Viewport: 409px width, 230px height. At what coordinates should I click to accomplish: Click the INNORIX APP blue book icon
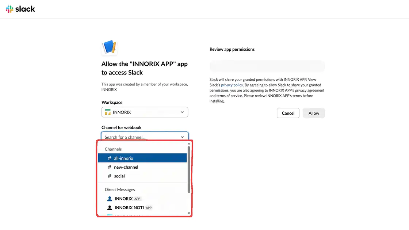(109, 47)
